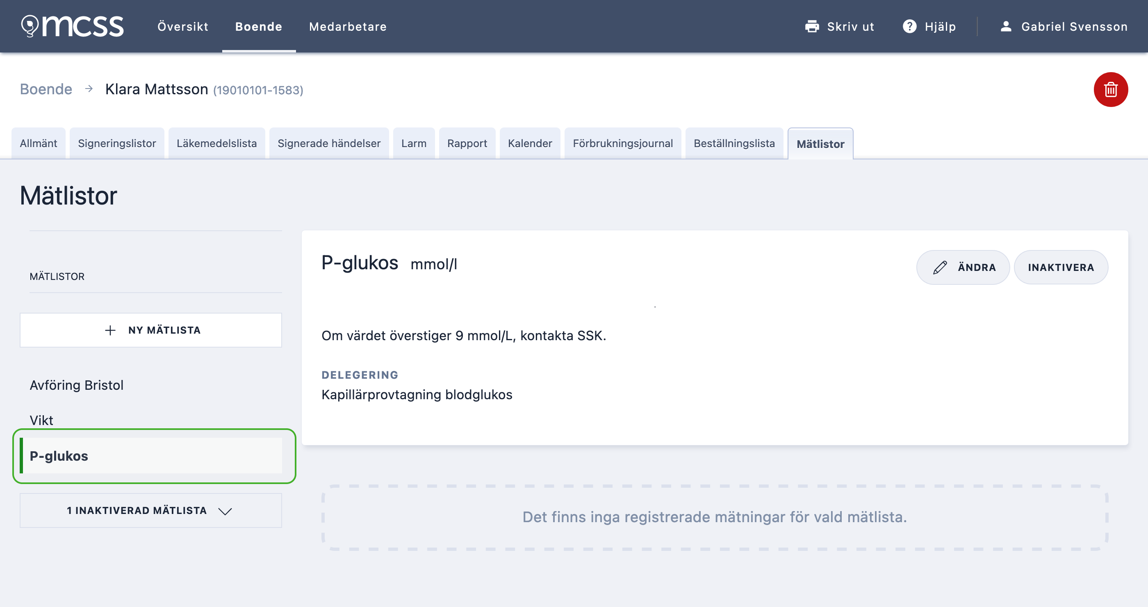
Task: Open the Signeringslistor tab
Action: pyautogui.click(x=117, y=143)
